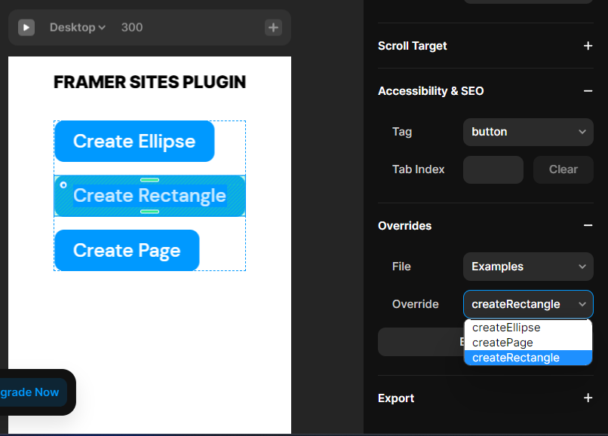608x436 pixels.
Task: Open the Tag dropdown set to button
Action: (x=528, y=132)
